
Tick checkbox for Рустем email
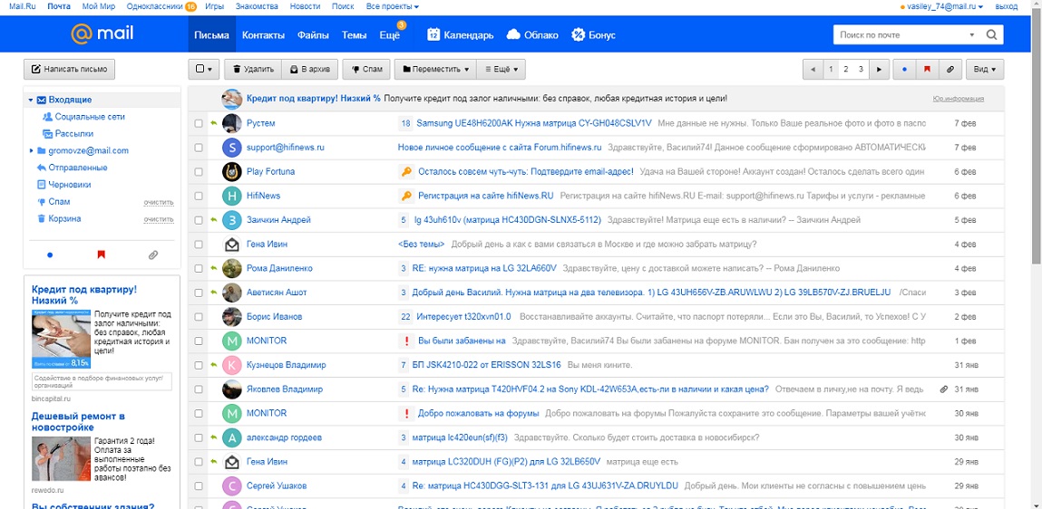coord(199,123)
